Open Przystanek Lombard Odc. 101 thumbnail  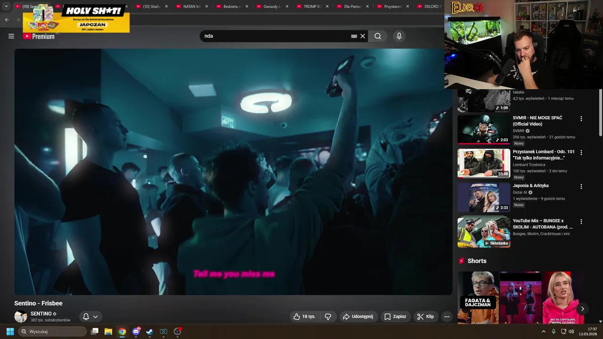[484, 163]
